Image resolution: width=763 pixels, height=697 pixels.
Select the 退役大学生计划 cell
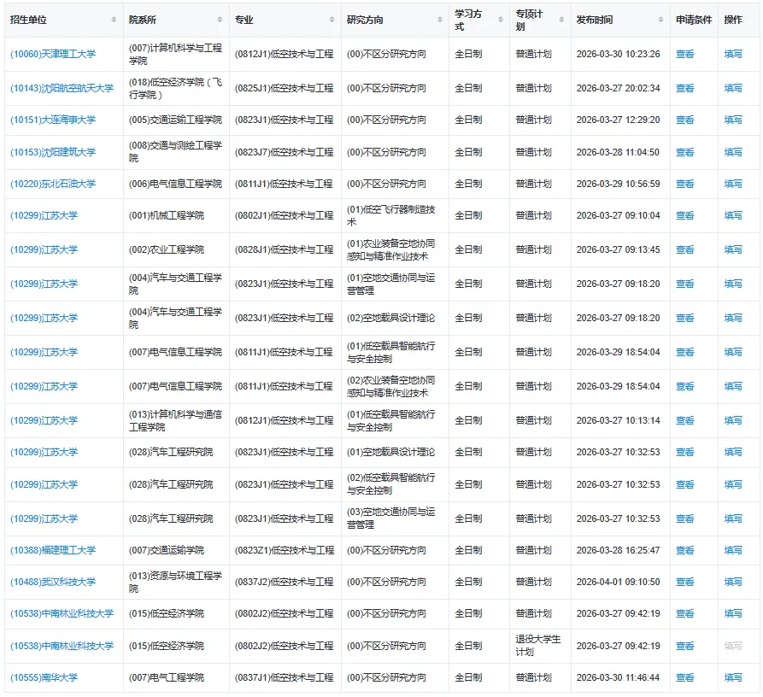tap(538, 646)
